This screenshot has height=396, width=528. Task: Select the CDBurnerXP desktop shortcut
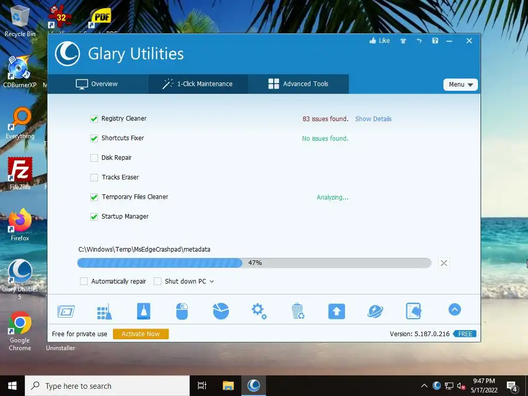(x=20, y=72)
